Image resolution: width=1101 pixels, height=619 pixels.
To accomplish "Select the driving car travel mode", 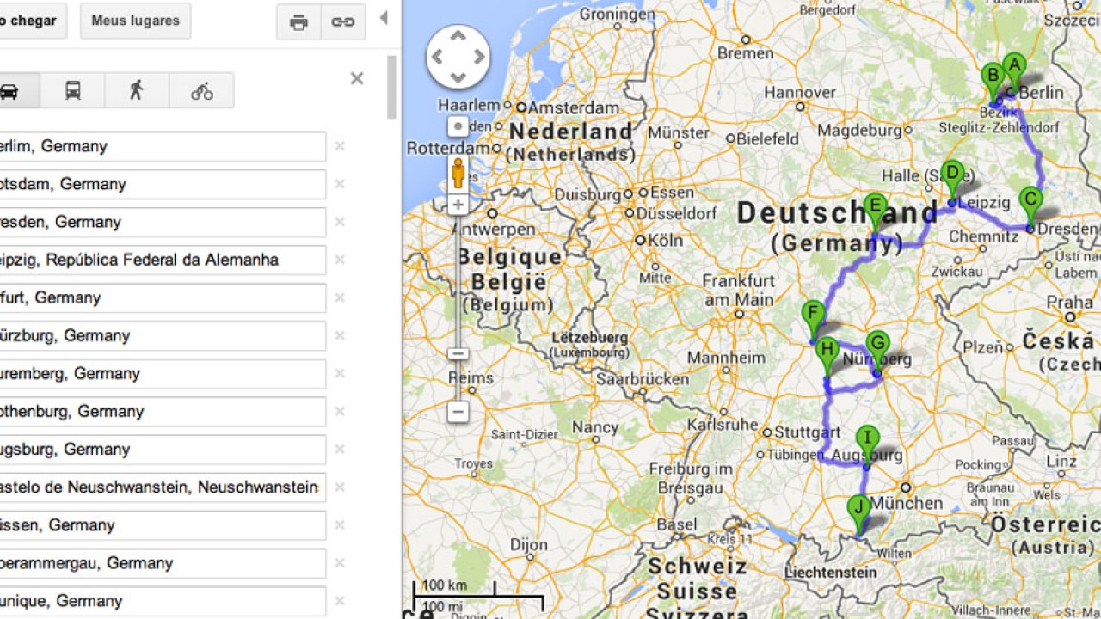I will (x=12, y=90).
